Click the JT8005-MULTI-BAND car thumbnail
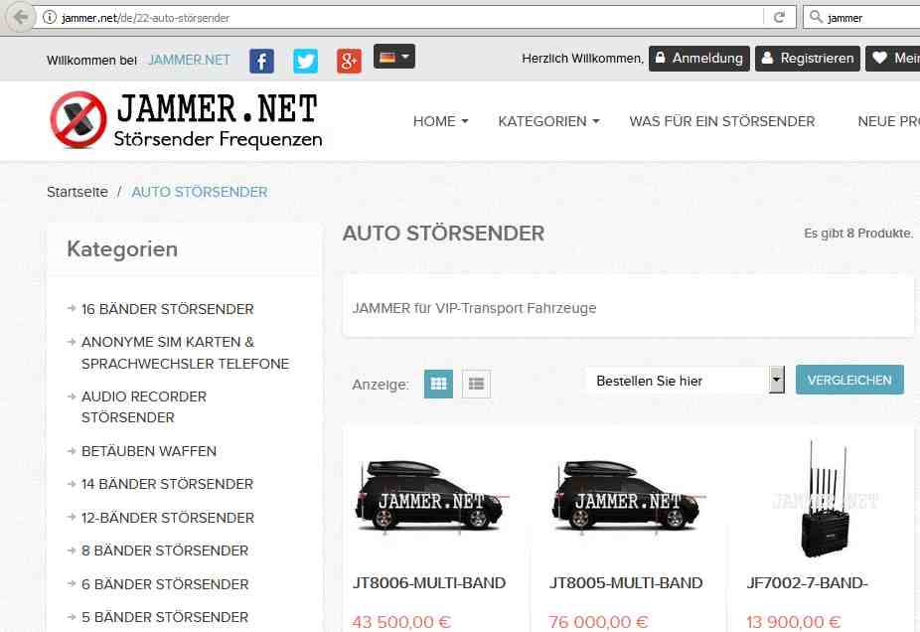 point(628,496)
